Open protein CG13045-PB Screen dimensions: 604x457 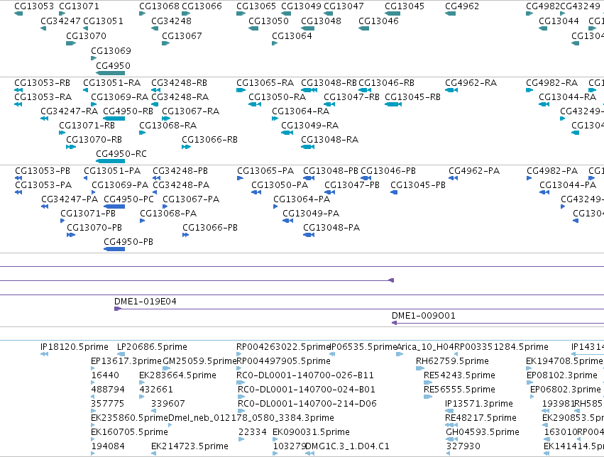418,185
